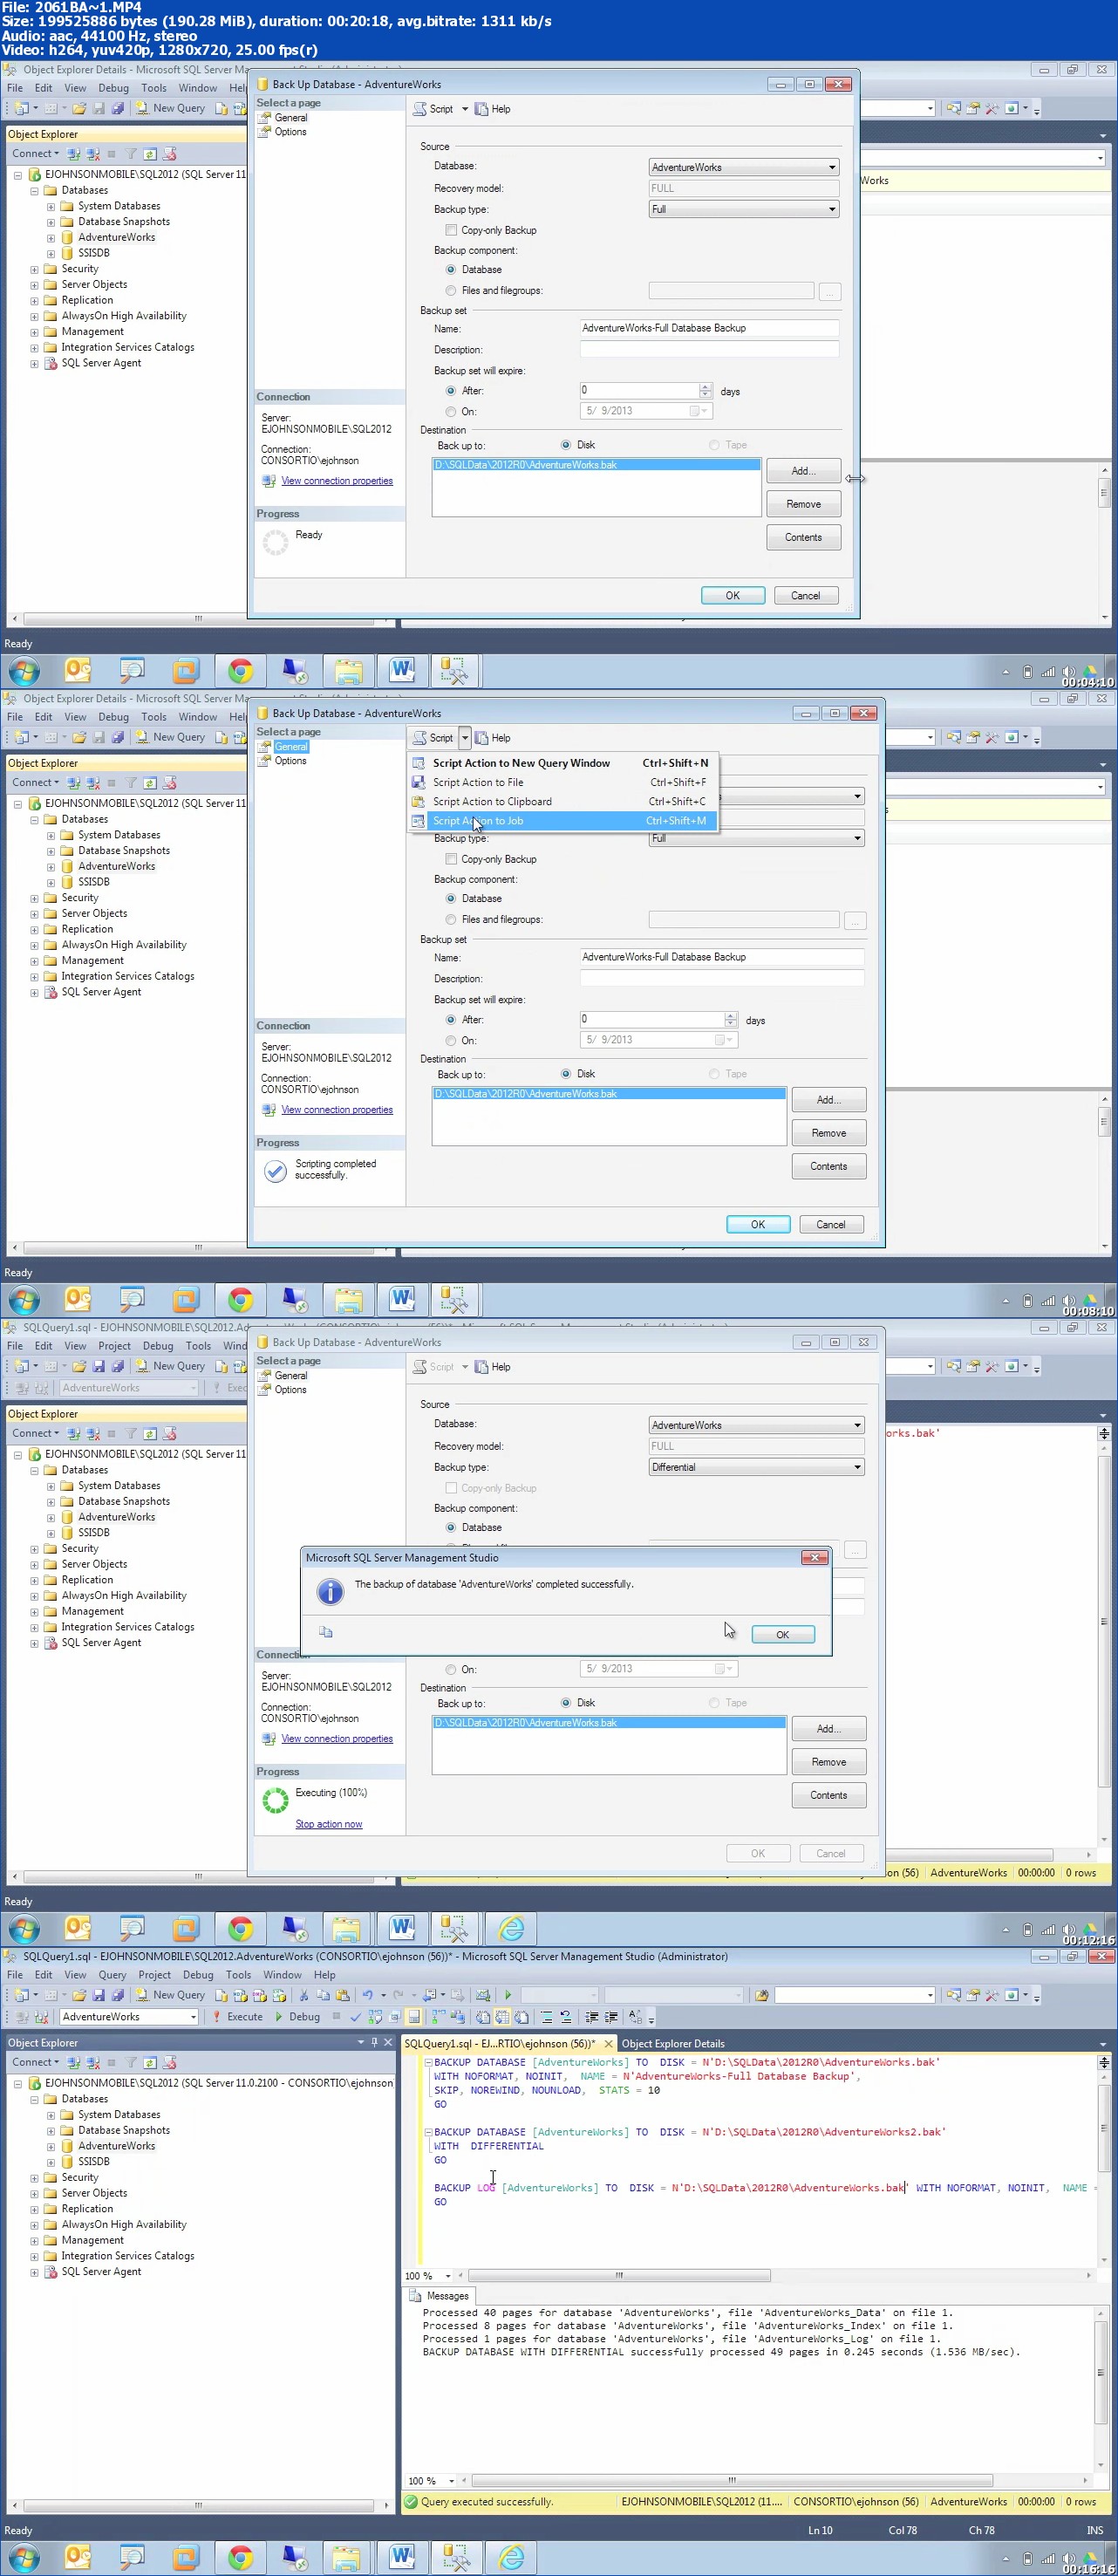Viewport: 1118px width, 2576px height.
Task: Select the On date radio in 00:04:10 frame
Action: (451, 412)
